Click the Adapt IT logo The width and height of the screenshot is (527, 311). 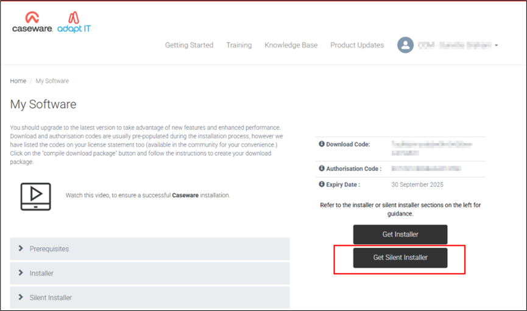click(x=74, y=23)
